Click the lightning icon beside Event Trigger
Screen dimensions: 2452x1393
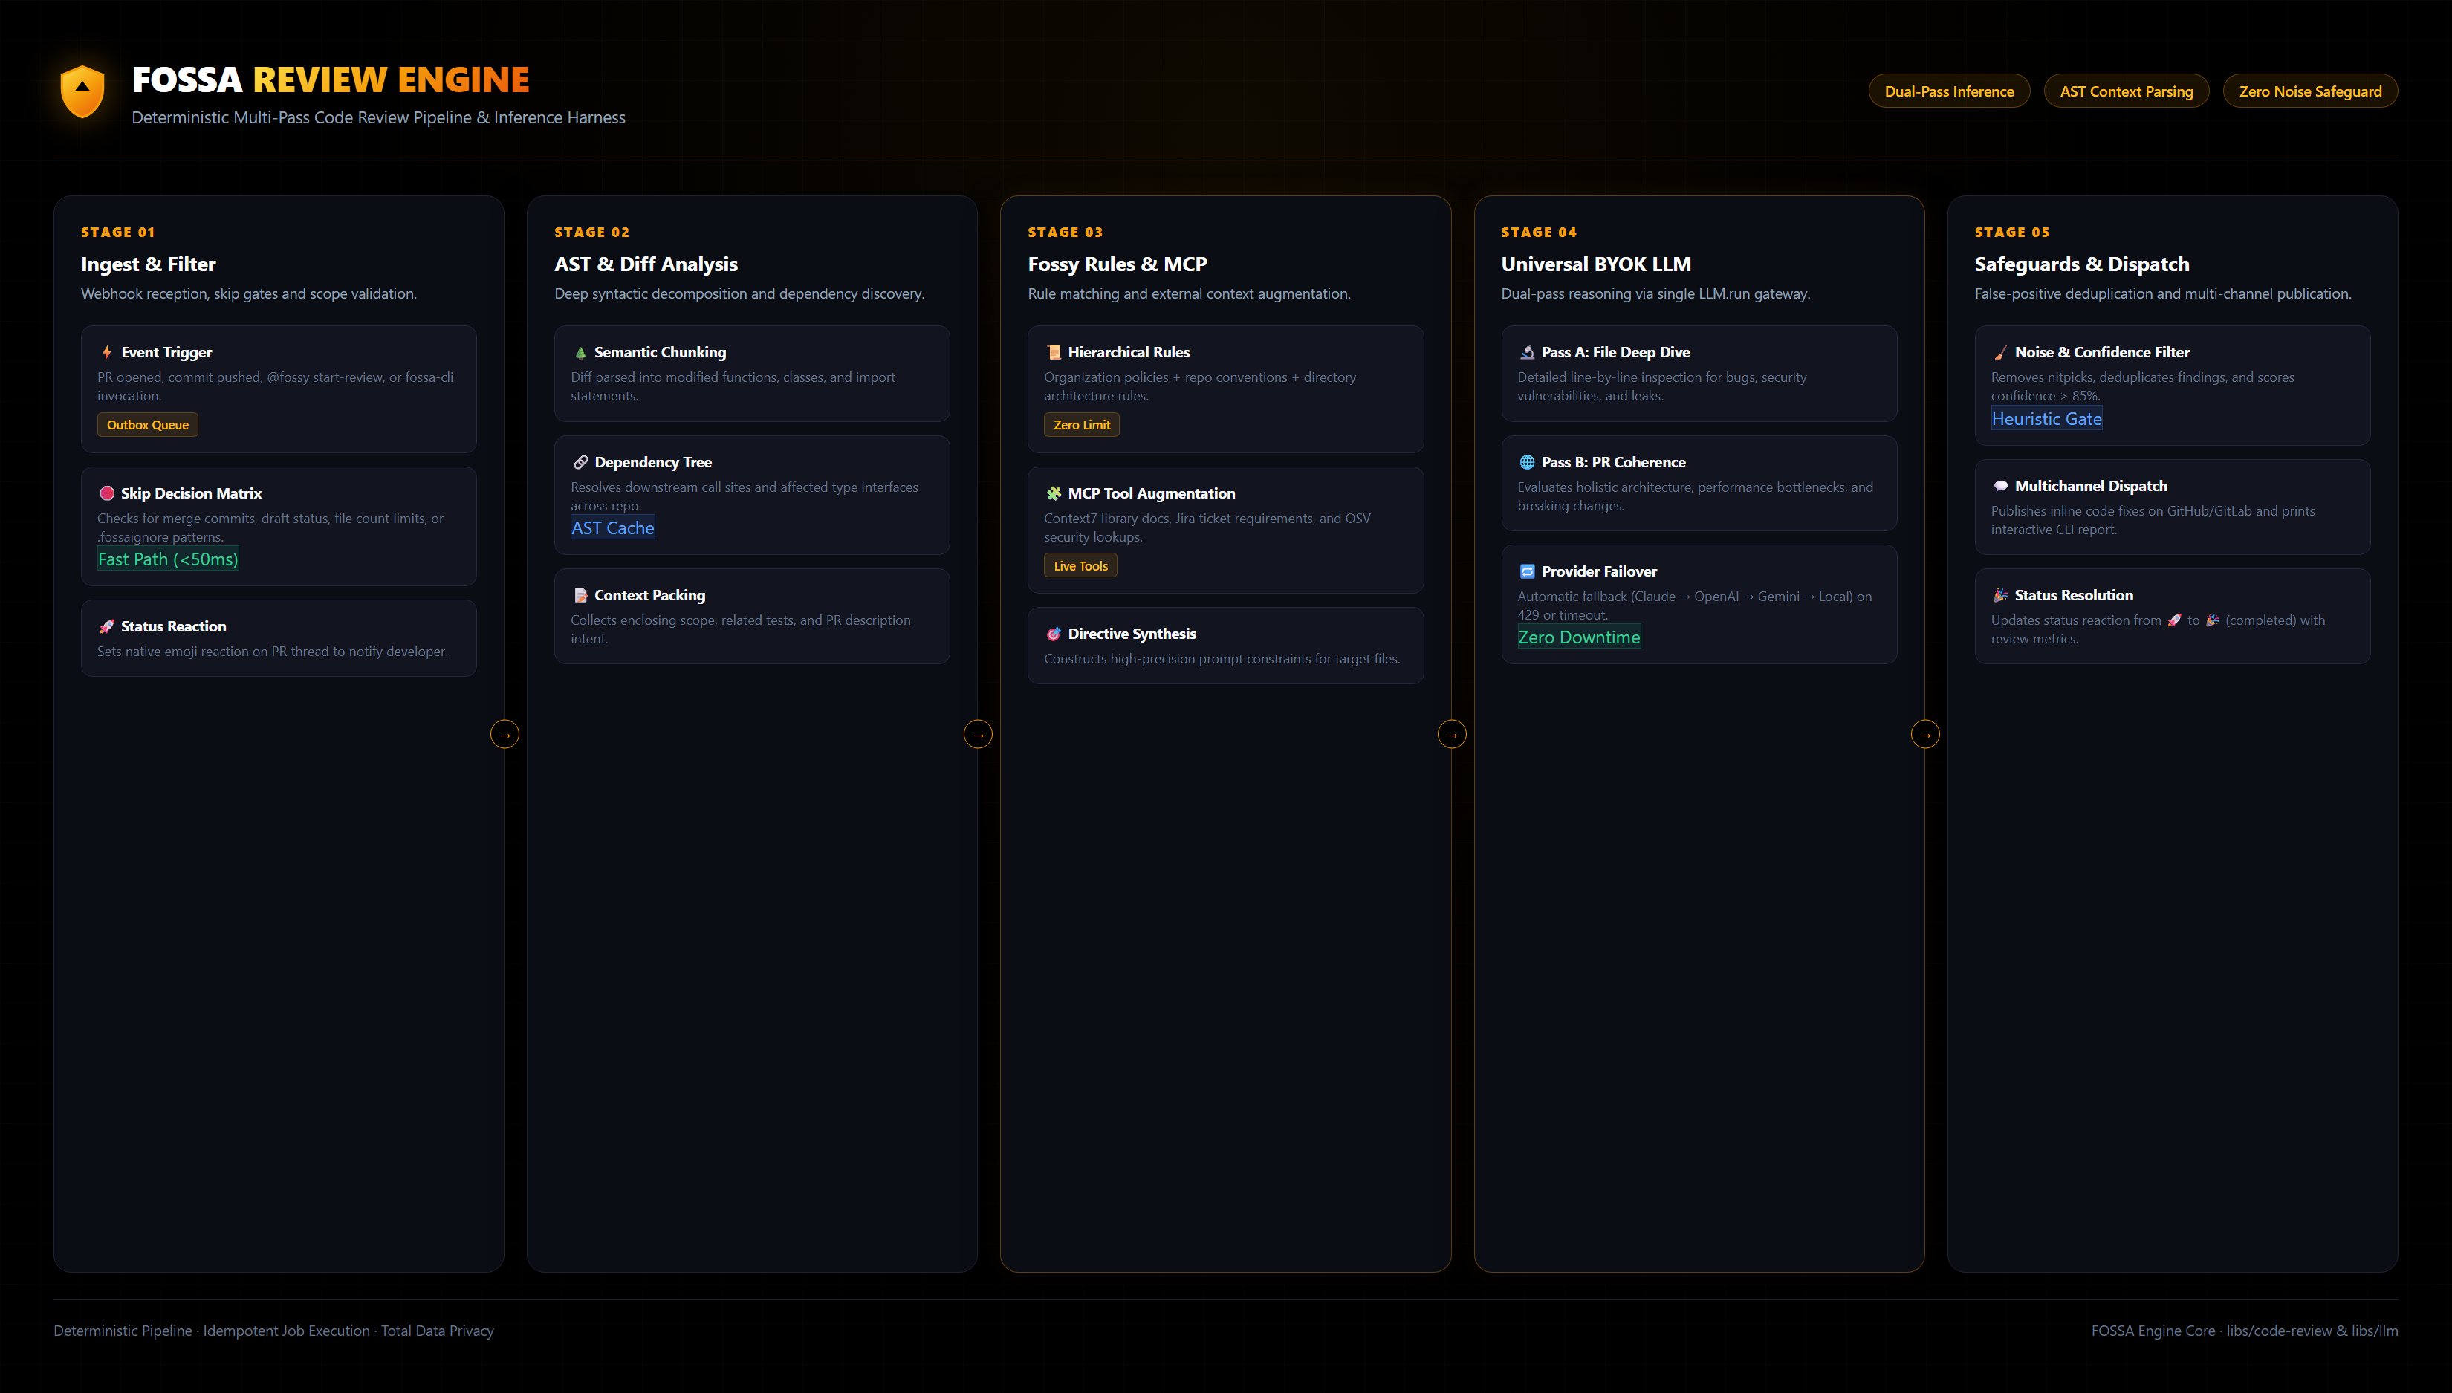(106, 352)
